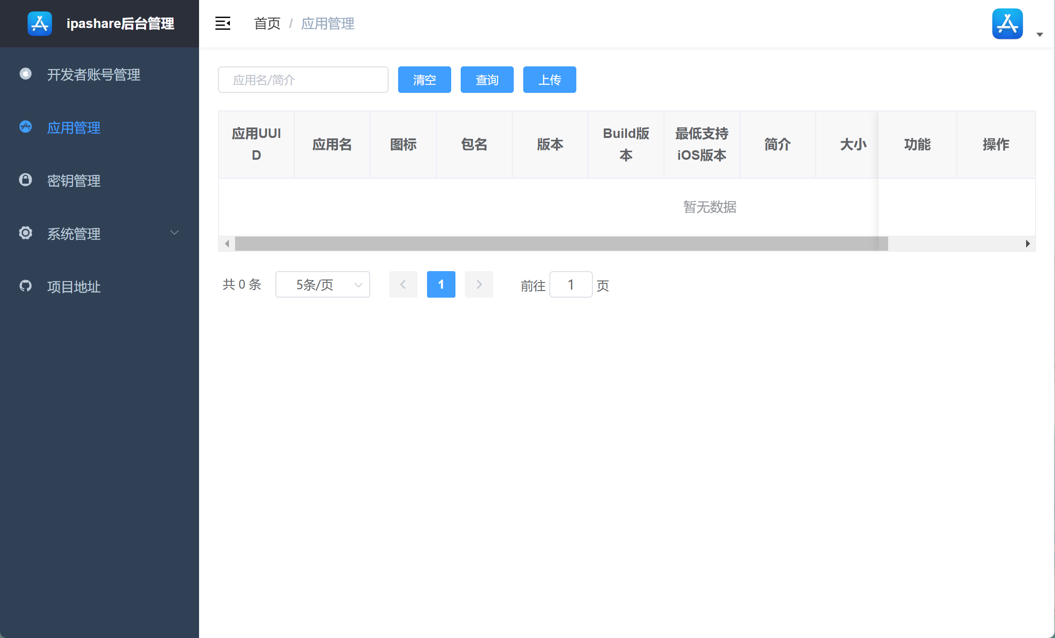Select 应用管理 in the sidebar
The height and width of the screenshot is (638, 1055).
100,127
